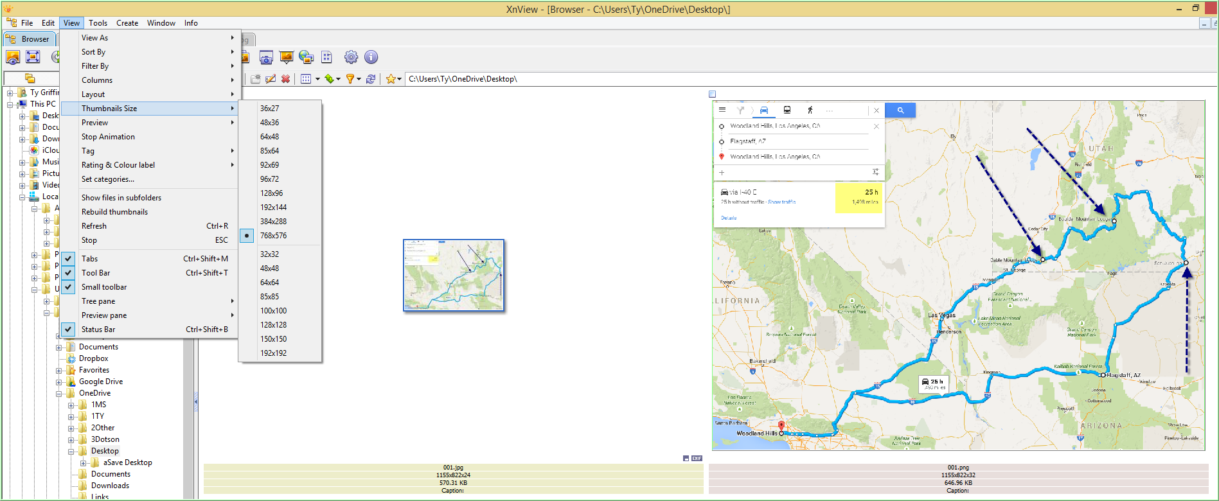This screenshot has height=501, width=1219.
Task: Click the slideshow icon in toolbar
Action: tap(287, 58)
